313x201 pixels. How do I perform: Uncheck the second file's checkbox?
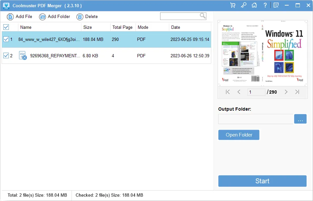[6, 56]
